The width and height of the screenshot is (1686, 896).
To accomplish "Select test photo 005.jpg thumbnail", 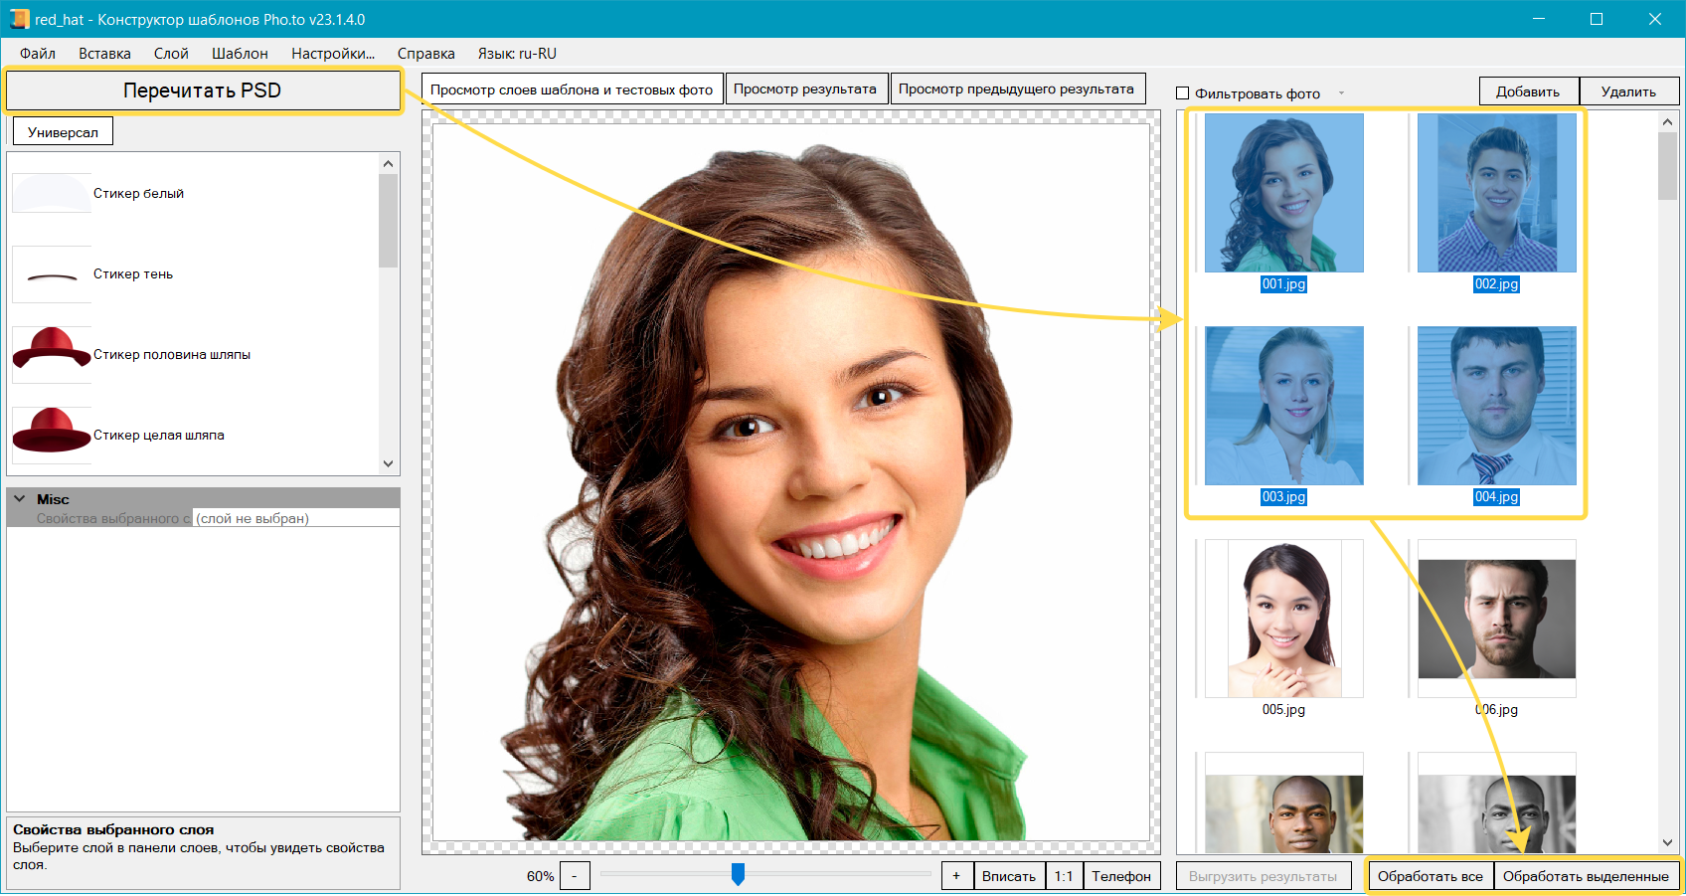I will click(1283, 619).
